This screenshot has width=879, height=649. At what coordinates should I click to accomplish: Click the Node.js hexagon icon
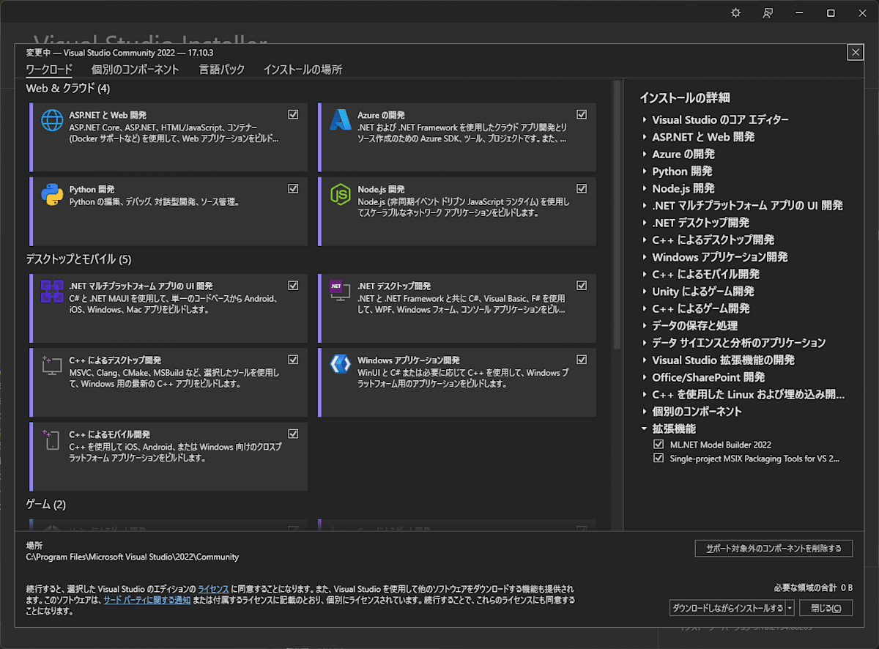[x=341, y=194]
